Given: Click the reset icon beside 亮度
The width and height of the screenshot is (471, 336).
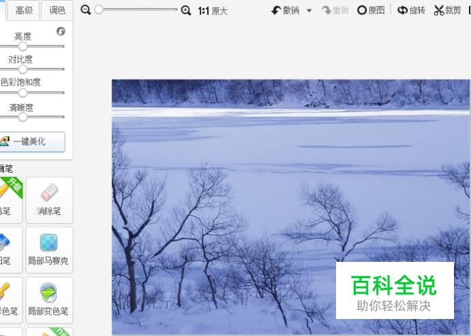Looking at the screenshot, I should (x=61, y=31).
